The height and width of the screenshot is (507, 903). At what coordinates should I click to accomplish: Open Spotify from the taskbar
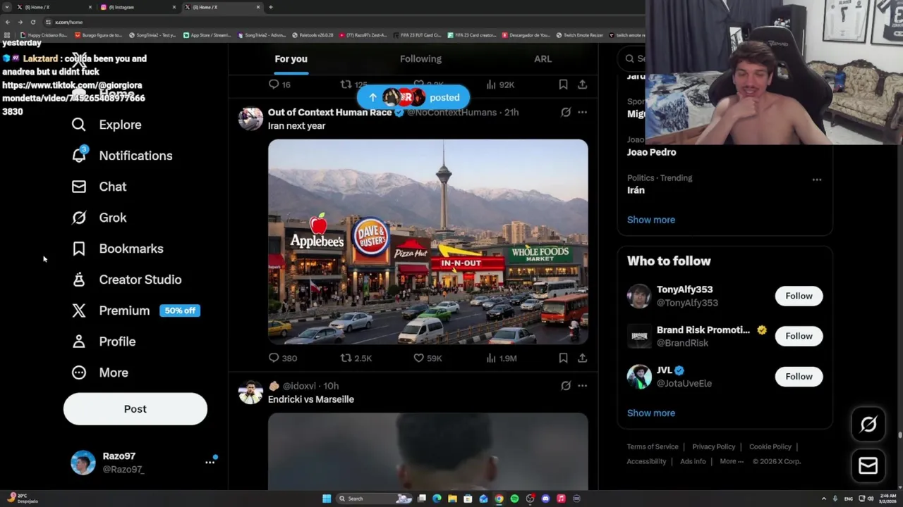514,499
